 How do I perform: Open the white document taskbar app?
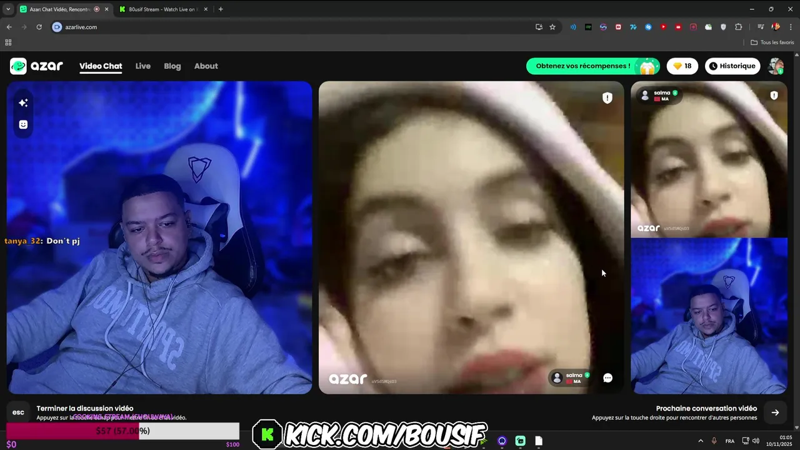(539, 441)
